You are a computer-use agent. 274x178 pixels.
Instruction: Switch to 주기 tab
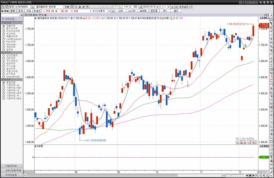pyautogui.click(x=20, y=11)
